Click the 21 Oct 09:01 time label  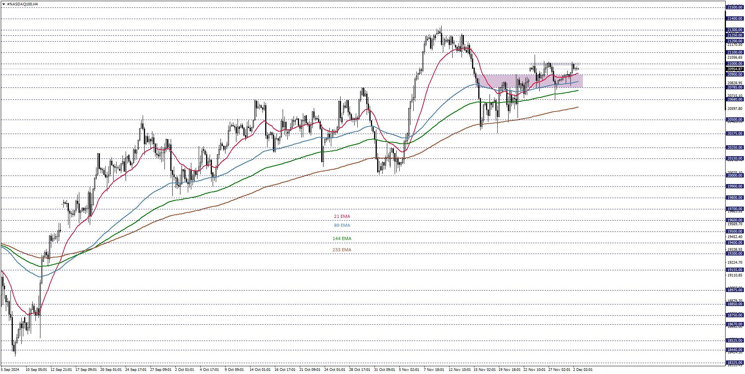coord(310,369)
